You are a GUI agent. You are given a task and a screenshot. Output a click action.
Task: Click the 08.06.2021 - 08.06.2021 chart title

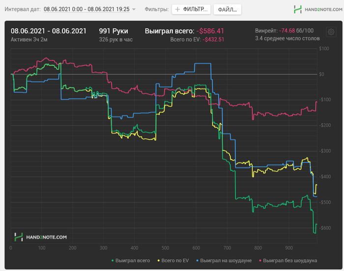(x=49, y=31)
